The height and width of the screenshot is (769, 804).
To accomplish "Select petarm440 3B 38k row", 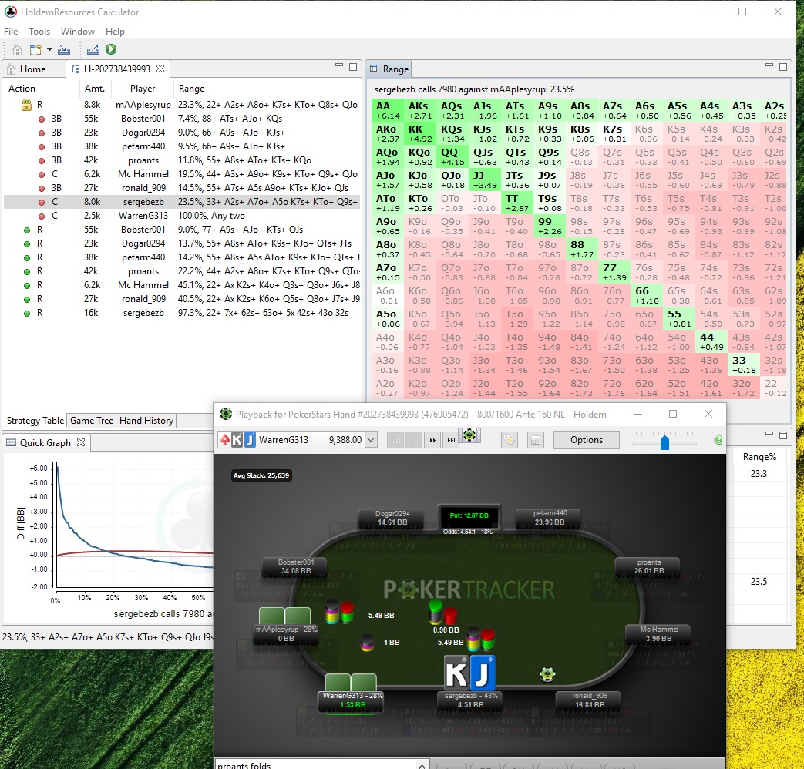I will click(x=181, y=146).
